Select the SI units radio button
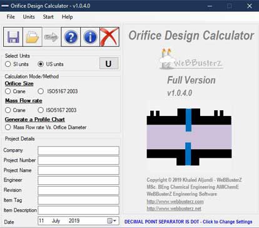The width and height of the screenshot is (259, 228). pyautogui.click(x=8, y=64)
